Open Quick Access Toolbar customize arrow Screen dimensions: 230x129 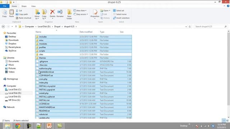tap(14, 2)
